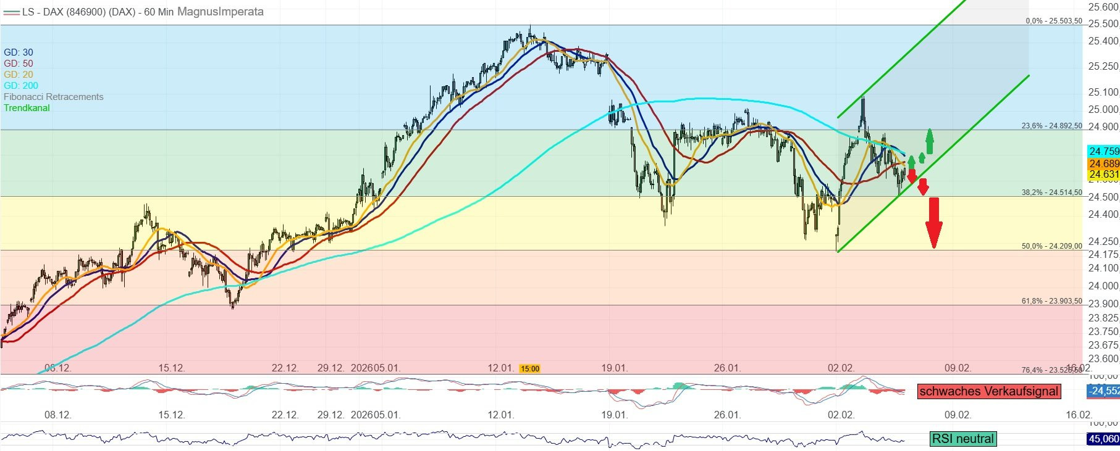
Task: Click the largest red down arrow
Action: click(x=933, y=222)
